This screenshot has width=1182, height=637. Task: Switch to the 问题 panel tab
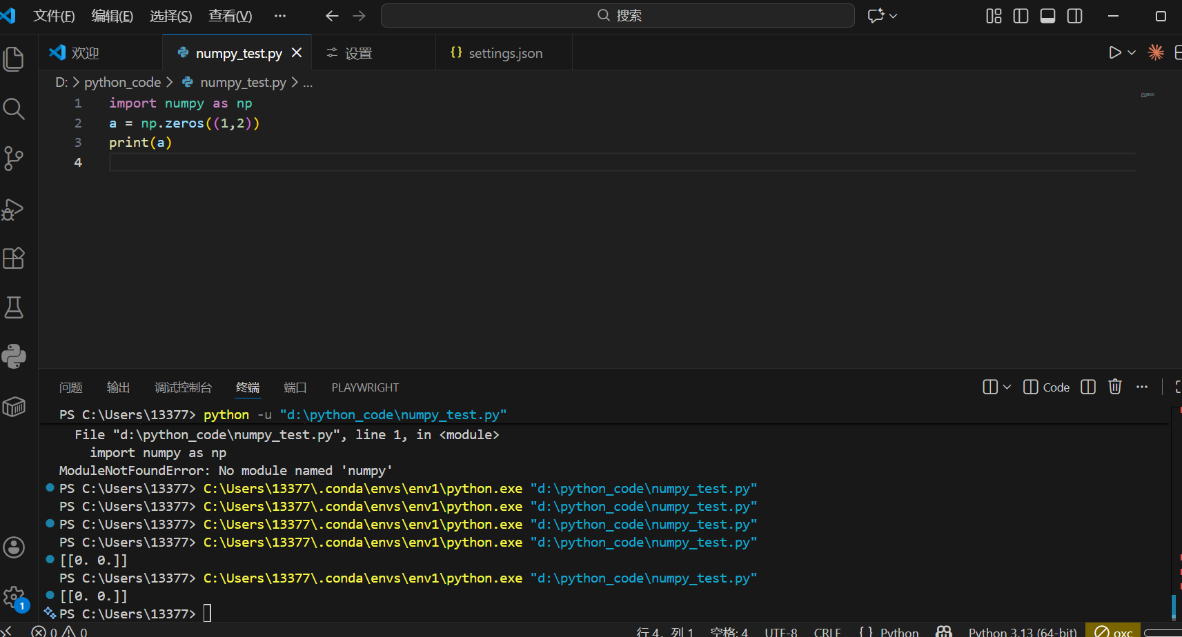[x=71, y=387]
